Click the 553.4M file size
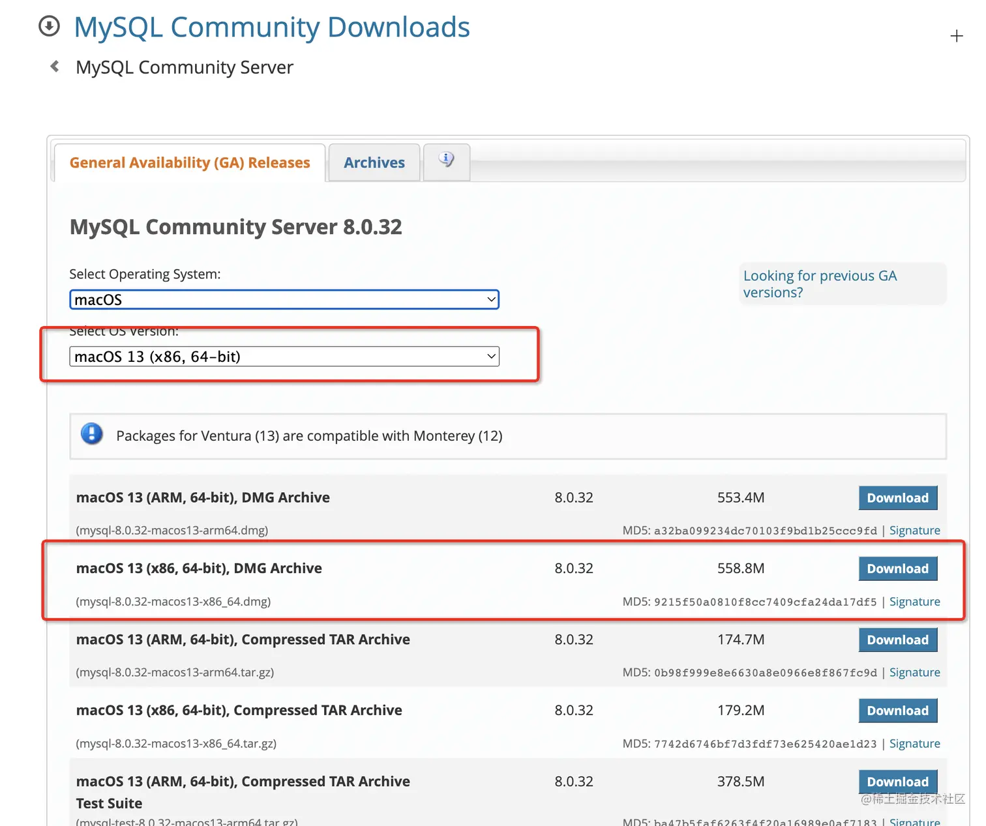This screenshot has height=826, width=986. tap(741, 497)
